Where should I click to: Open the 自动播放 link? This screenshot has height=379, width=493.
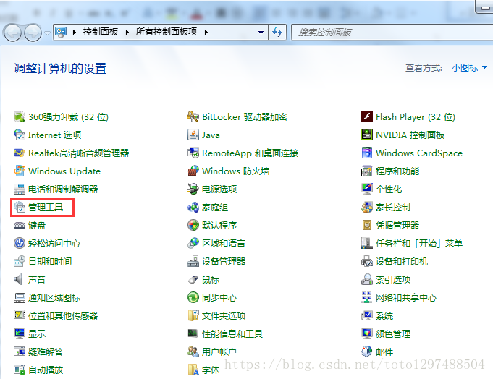pos(46,370)
